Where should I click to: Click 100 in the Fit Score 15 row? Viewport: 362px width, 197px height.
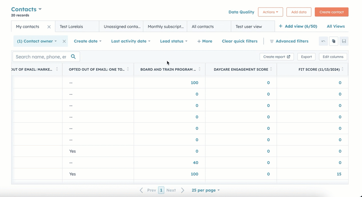pos(194,174)
